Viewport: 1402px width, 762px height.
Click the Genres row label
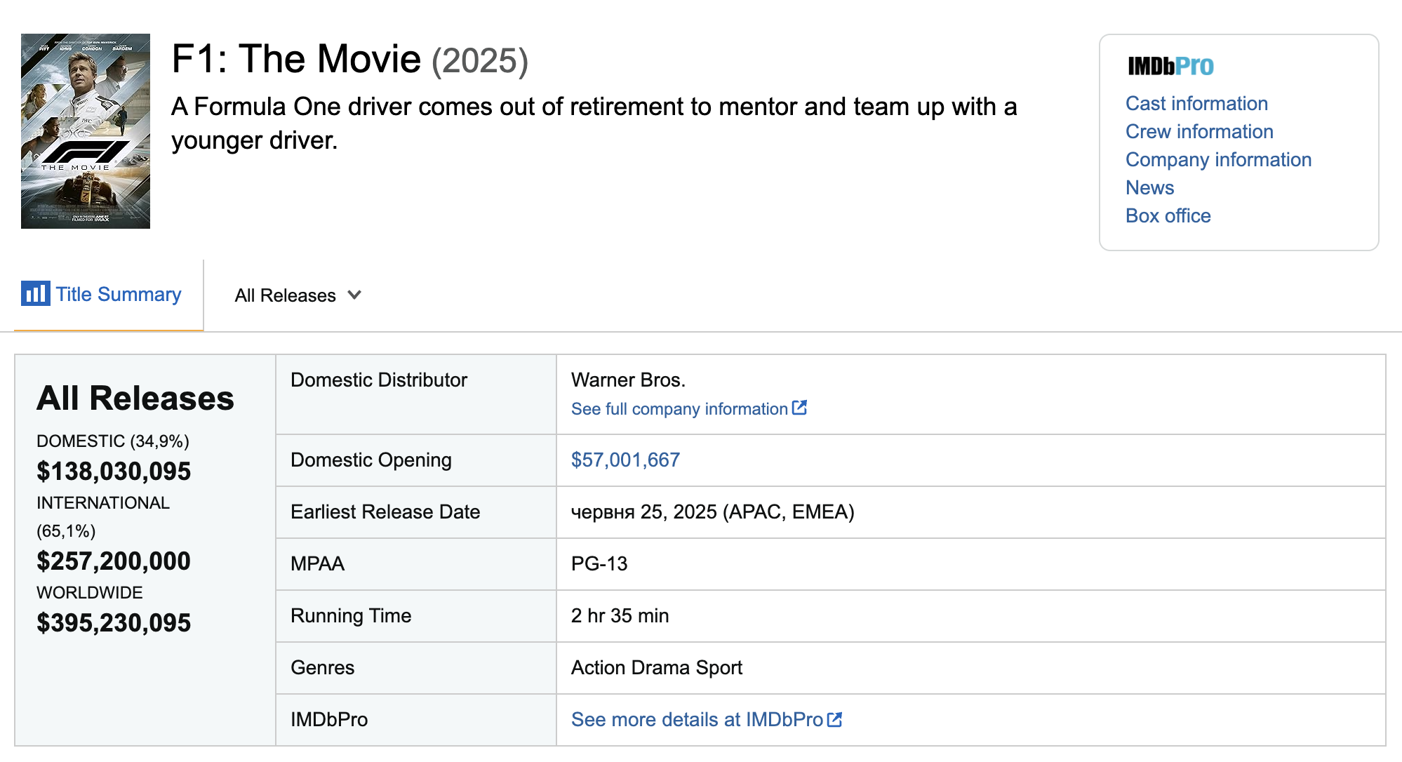(x=322, y=668)
